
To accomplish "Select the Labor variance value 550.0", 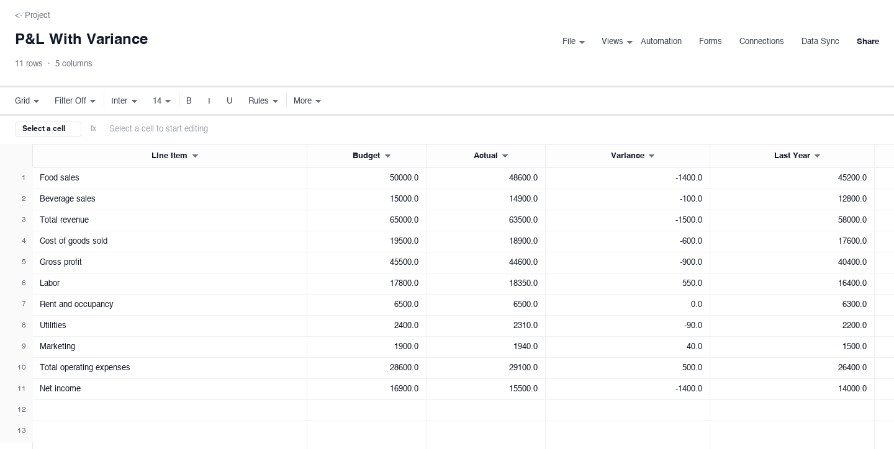I will tap(628, 283).
